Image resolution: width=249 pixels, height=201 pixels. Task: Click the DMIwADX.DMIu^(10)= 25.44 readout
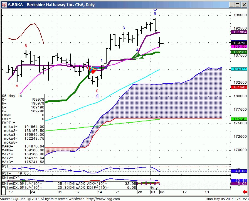tap(35, 184)
